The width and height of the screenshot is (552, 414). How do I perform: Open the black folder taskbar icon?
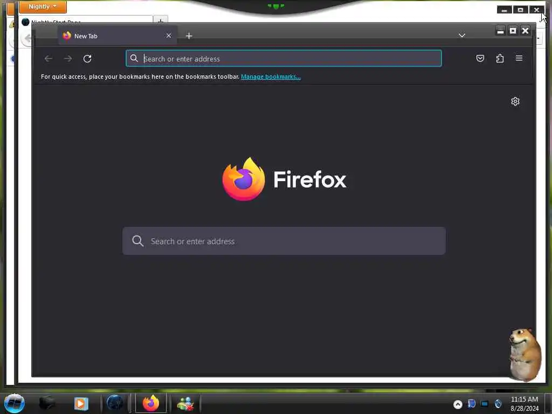(x=47, y=403)
